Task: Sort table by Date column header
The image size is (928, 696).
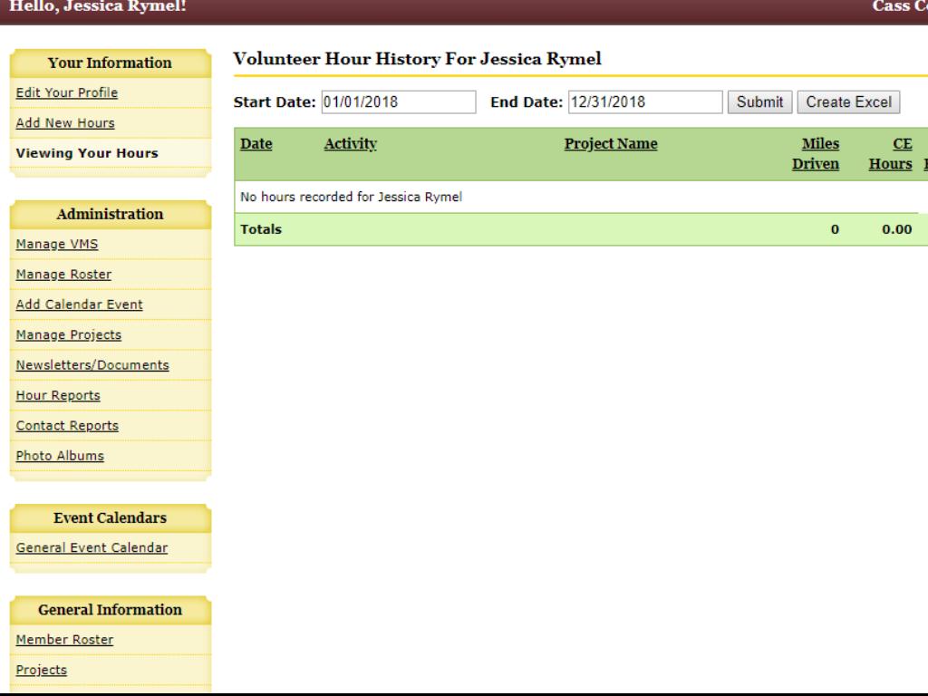Action: click(x=256, y=144)
